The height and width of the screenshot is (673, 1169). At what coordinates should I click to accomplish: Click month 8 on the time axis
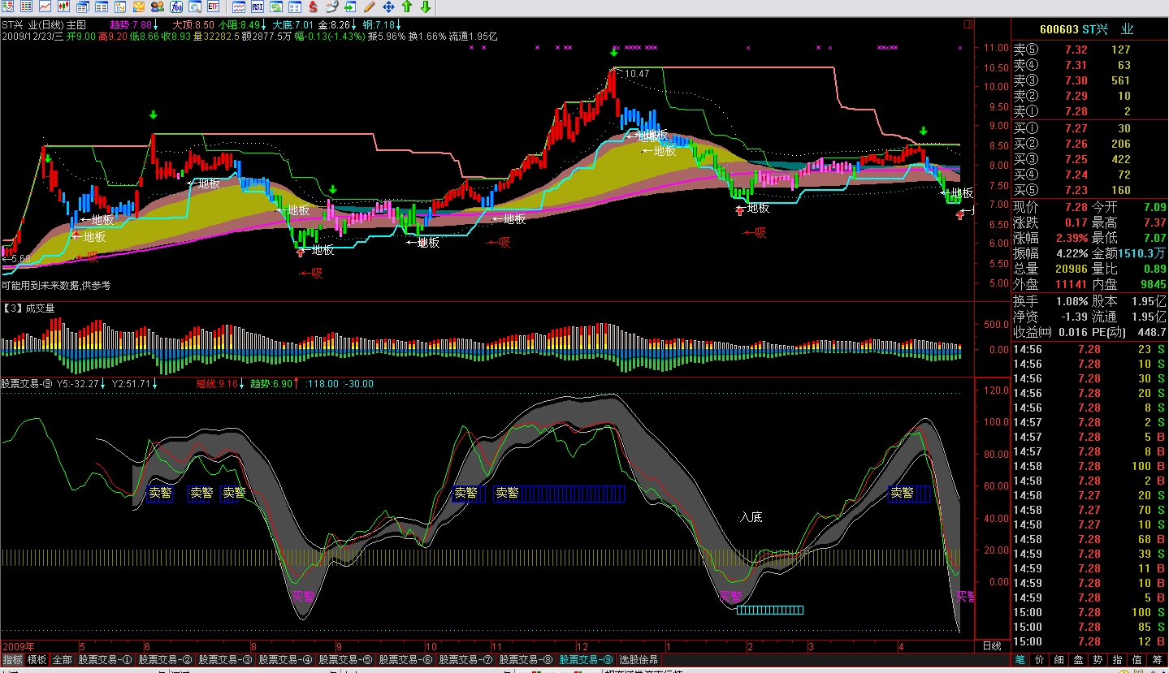[x=253, y=646]
